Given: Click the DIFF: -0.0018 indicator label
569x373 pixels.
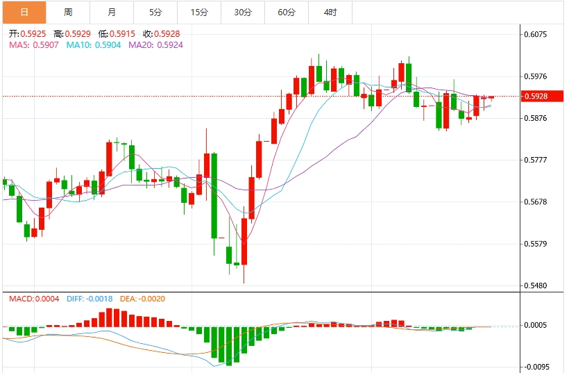Looking at the screenshot, I should (90, 299).
